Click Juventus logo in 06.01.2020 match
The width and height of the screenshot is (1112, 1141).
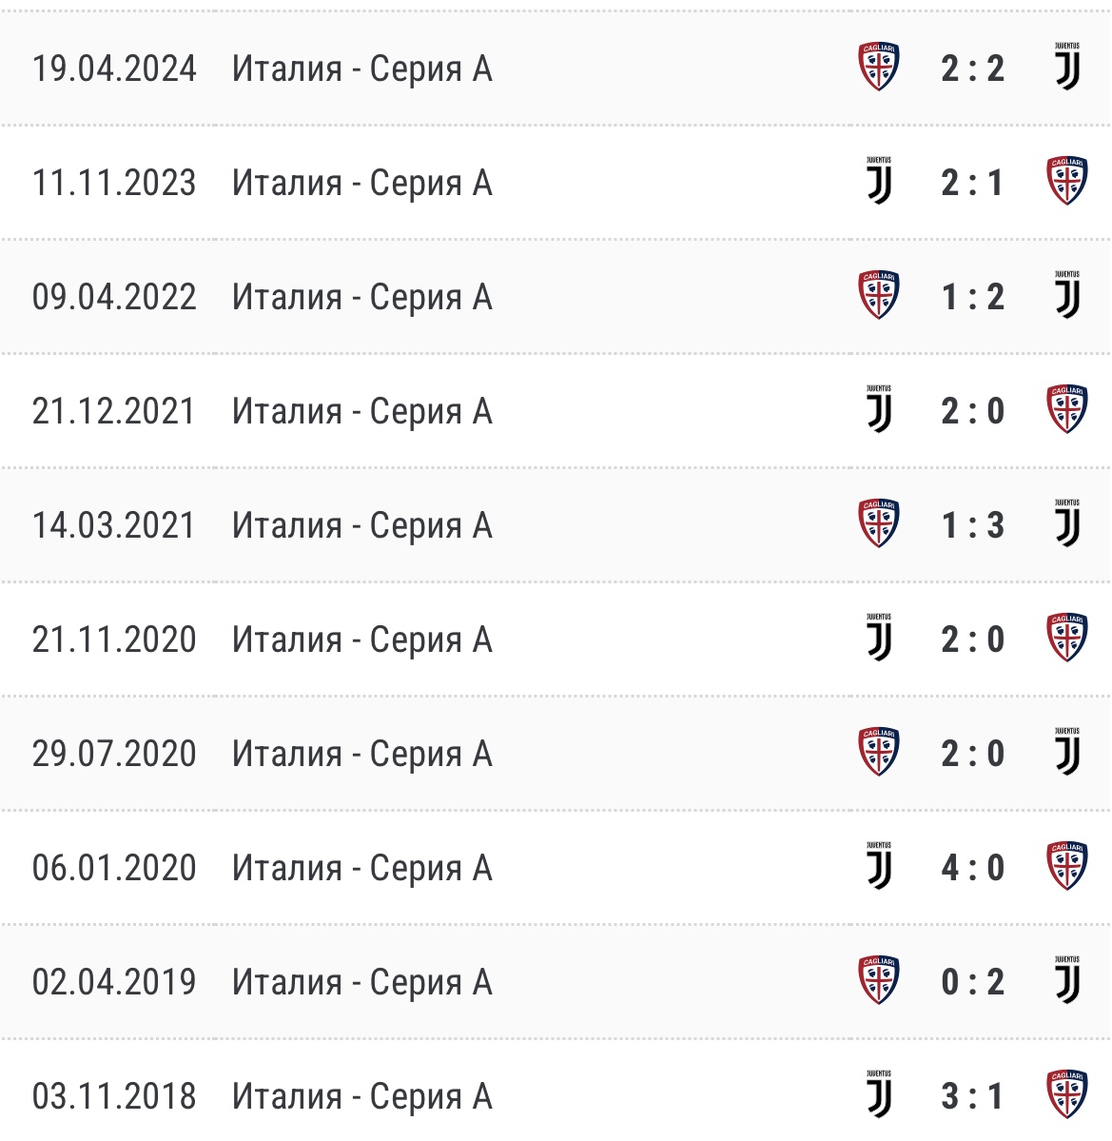coord(879,867)
